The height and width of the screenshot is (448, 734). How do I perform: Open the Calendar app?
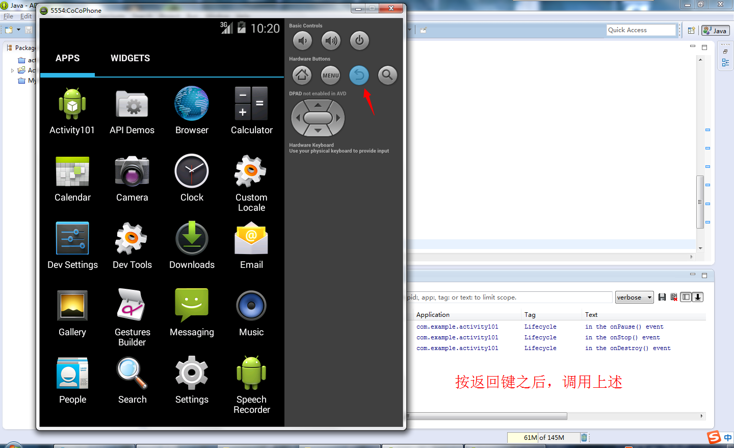72,178
